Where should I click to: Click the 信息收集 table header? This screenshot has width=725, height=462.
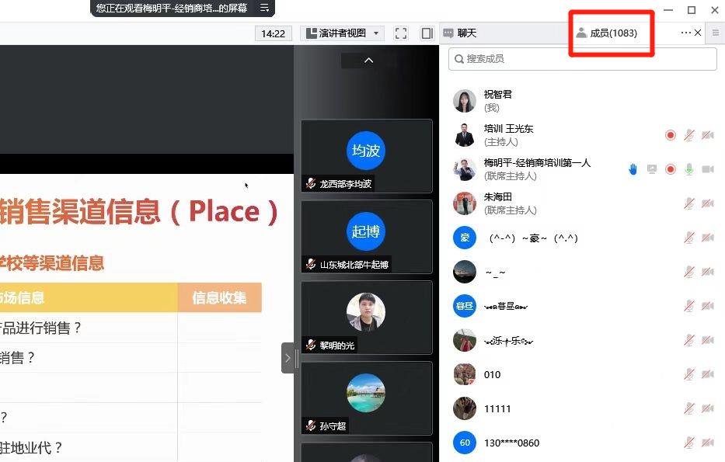[220, 297]
